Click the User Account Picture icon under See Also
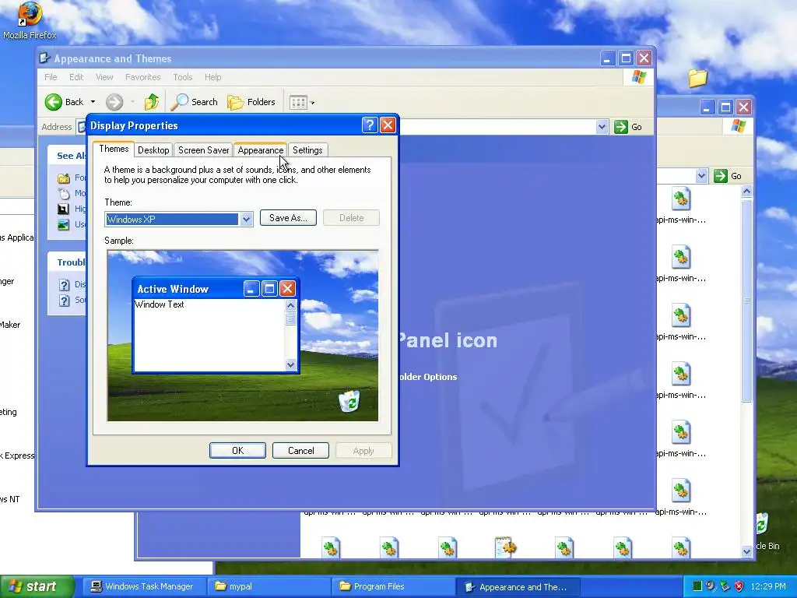Viewport: 797px width, 598px height. [64, 224]
